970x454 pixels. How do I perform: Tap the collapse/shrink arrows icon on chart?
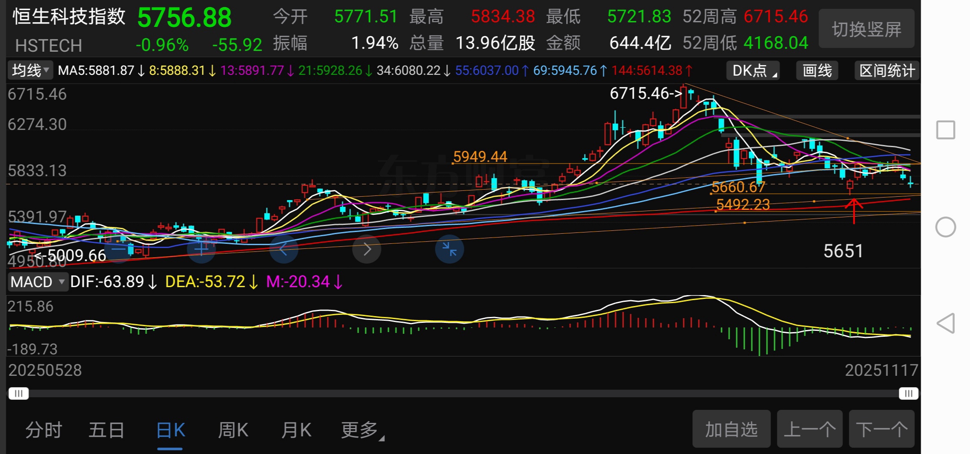click(x=449, y=249)
